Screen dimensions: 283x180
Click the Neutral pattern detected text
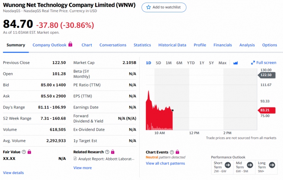point(165,157)
